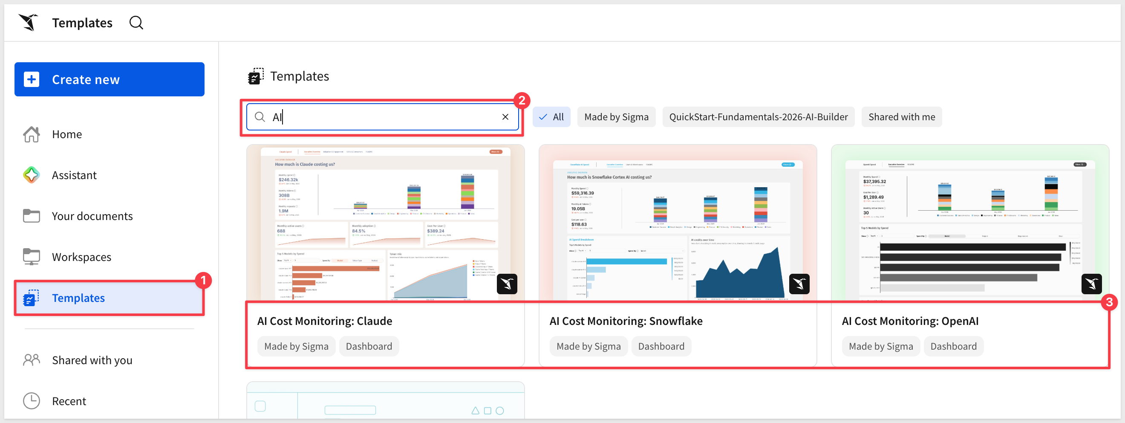Click Dashboard tag on the Claude card

pos(369,346)
